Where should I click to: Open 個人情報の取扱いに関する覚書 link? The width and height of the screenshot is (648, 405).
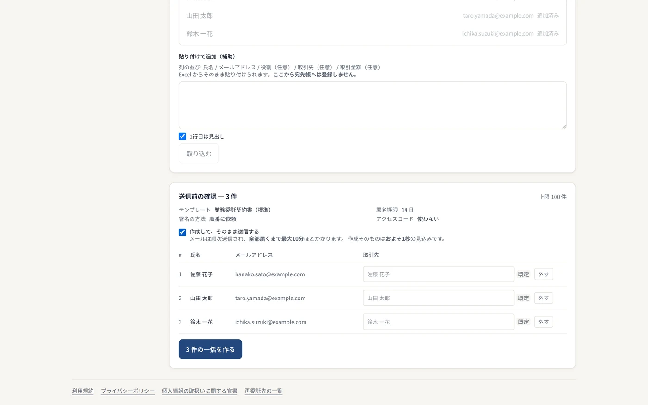pyautogui.click(x=199, y=391)
